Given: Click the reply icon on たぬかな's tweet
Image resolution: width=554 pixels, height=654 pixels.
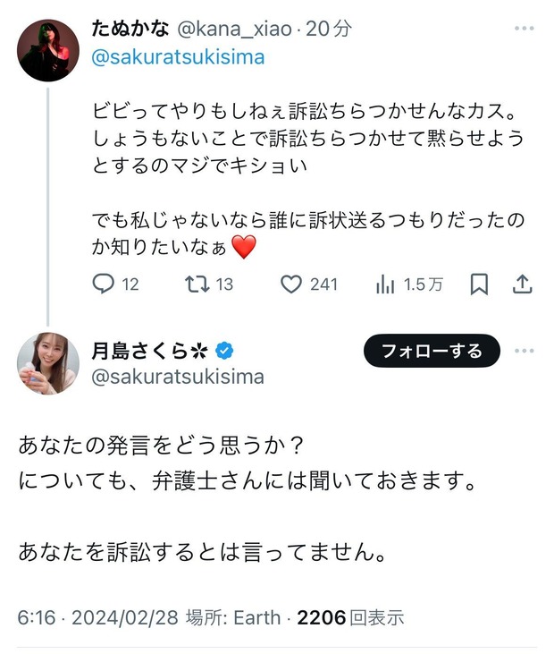Looking at the screenshot, I should (x=105, y=285).
